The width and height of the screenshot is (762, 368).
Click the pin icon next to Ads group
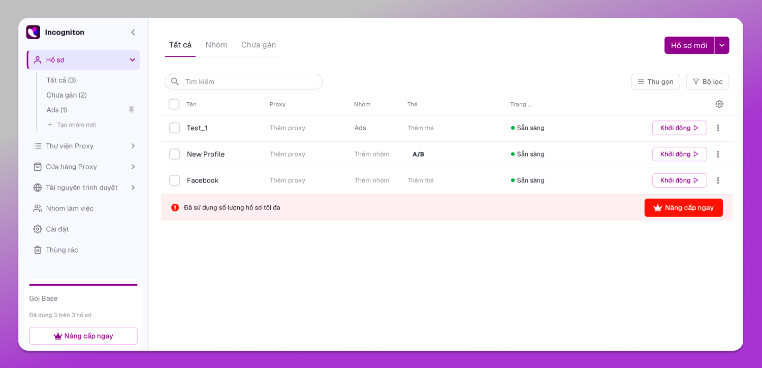coord(132,110)
